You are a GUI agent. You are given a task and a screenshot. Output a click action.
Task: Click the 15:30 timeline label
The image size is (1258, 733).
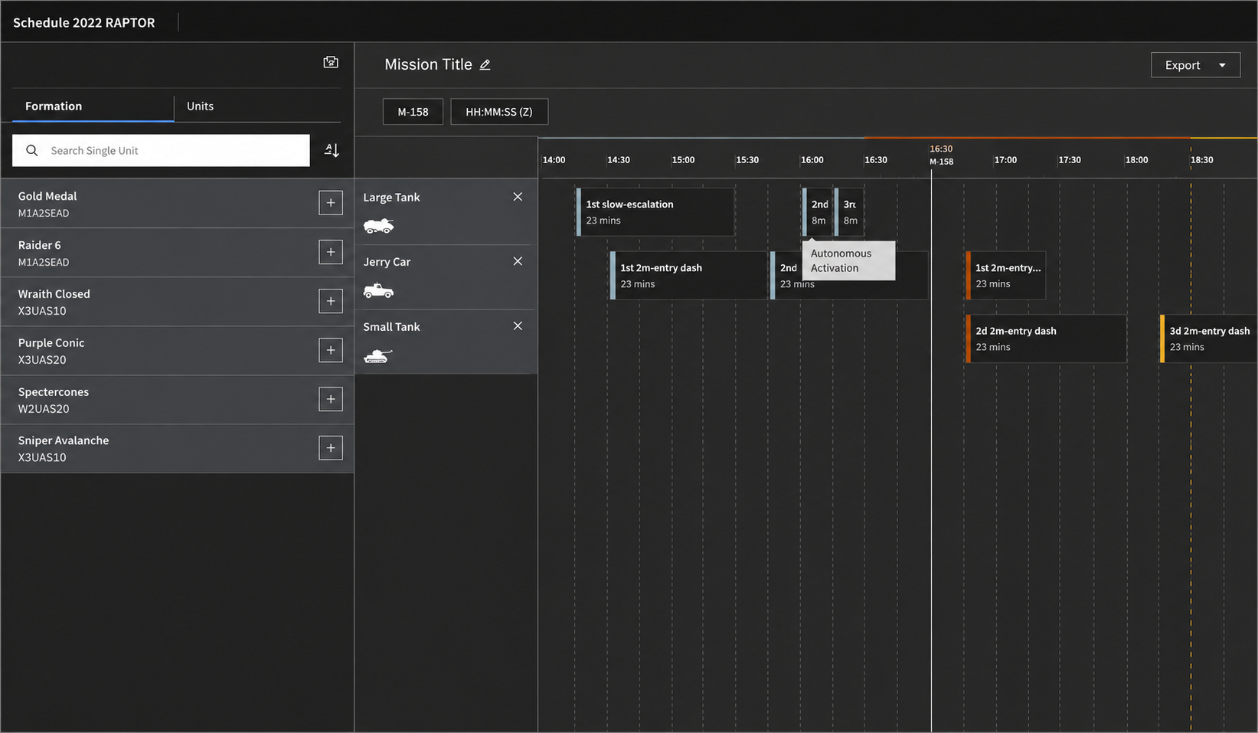[747, 160]
